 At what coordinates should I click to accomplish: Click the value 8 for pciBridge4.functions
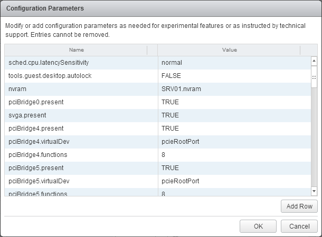coord(164,155)
